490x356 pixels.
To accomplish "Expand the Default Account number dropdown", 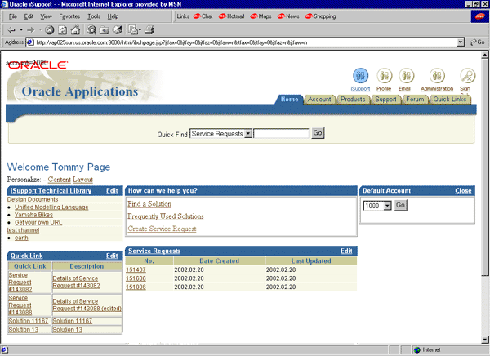I will pyautogui.click(x=387, y=206).
